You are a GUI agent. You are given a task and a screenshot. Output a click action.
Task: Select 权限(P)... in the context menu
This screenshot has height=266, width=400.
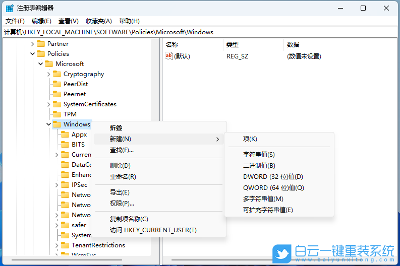pos(122,204)
